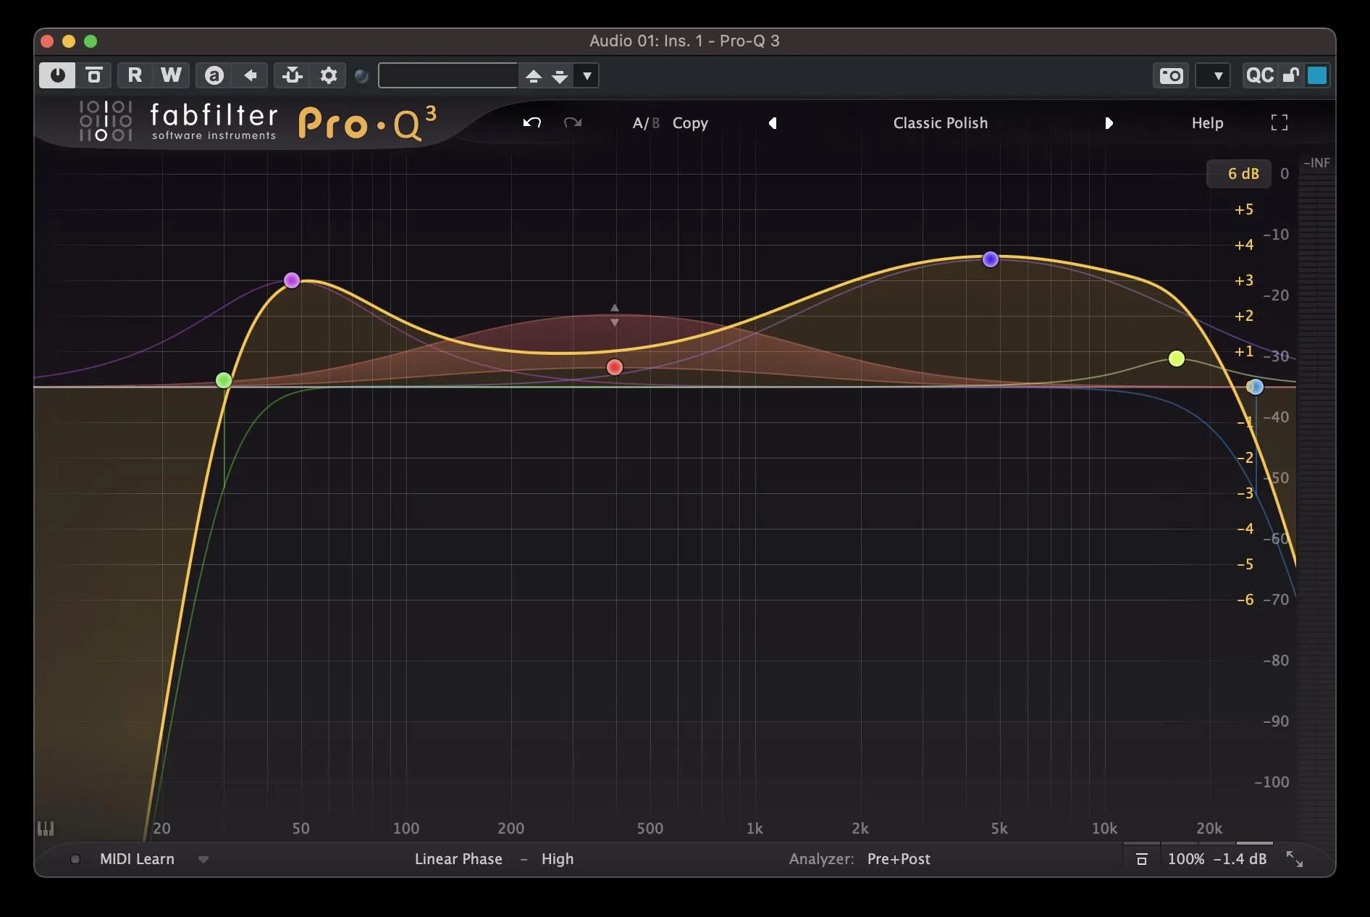Enable Read automation with R button
Image resolution: width=1370 pixels, height=917 pixels.
135,75
